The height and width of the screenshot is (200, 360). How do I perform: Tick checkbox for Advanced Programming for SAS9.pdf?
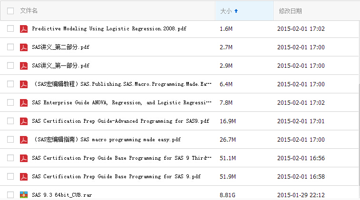10,121
